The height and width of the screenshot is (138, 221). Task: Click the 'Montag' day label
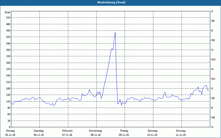click(x=10, y=131)
